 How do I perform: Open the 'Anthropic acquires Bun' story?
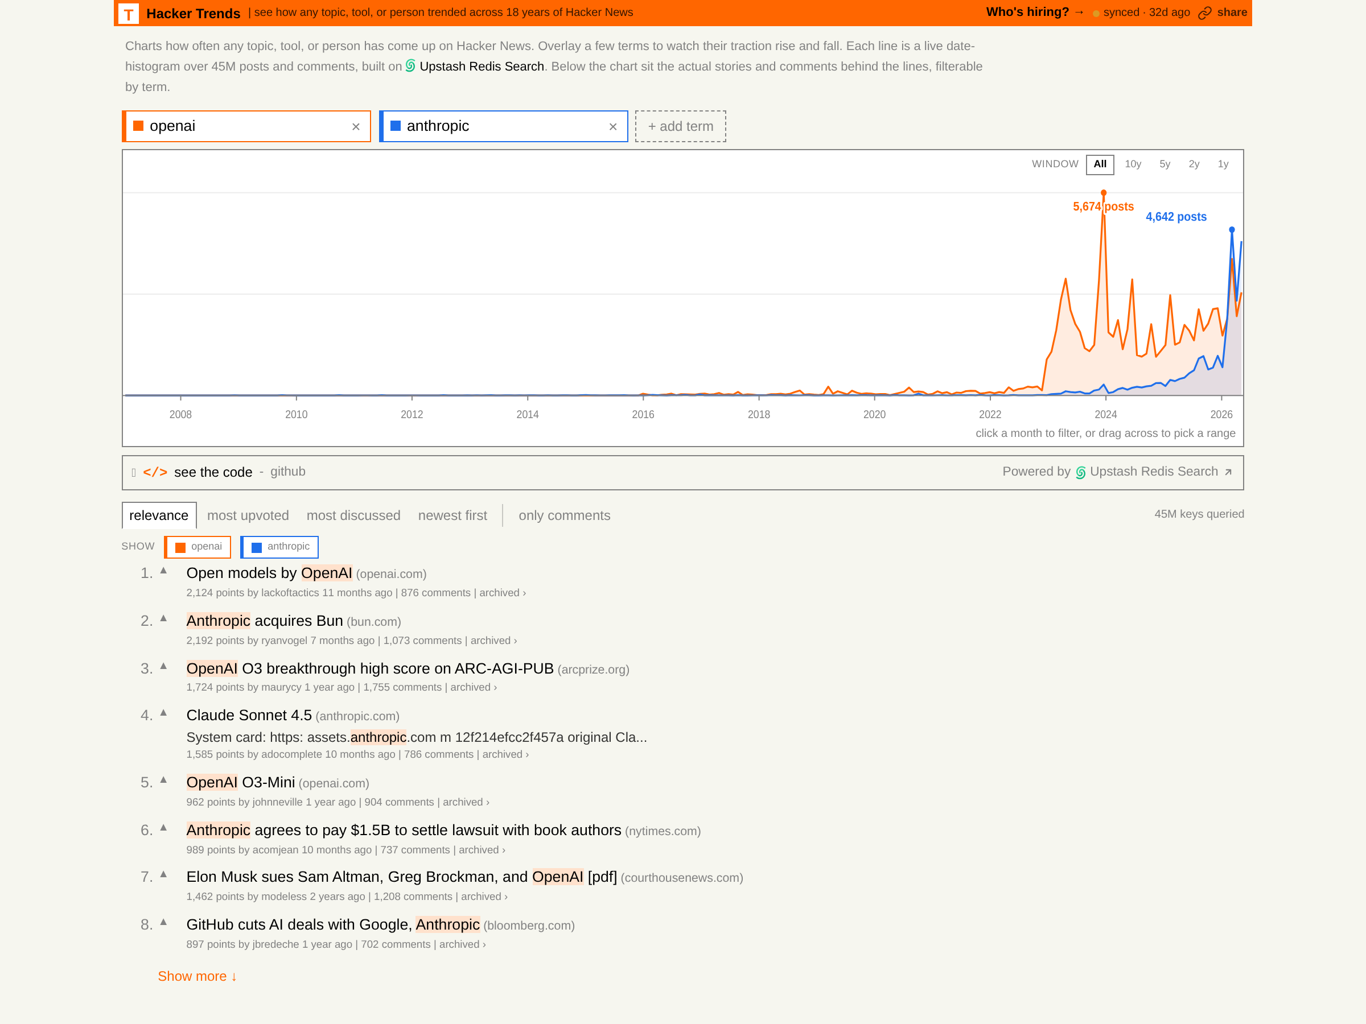coord(264,621)
